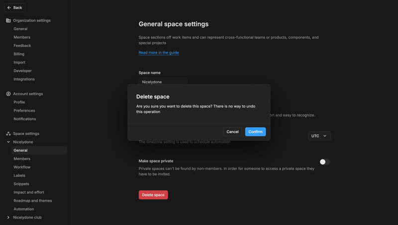Click the Organization settings heading

click(32, 20)
